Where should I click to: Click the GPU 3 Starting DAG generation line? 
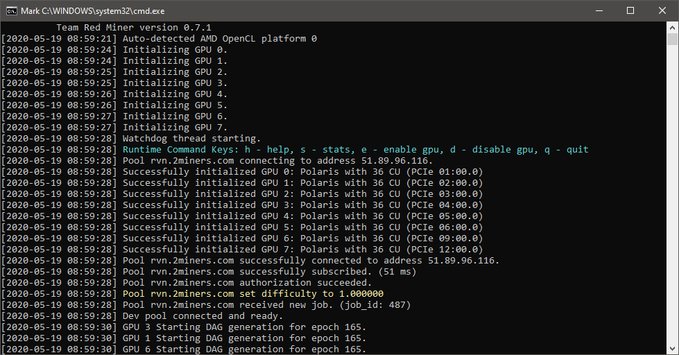pyautogui.click(x=184, y=327)
